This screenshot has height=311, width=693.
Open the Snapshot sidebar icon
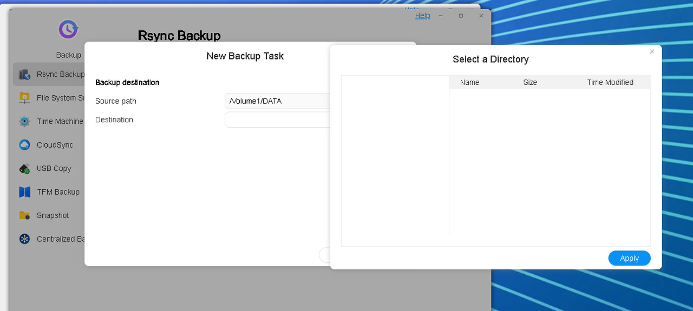(24, 215)
